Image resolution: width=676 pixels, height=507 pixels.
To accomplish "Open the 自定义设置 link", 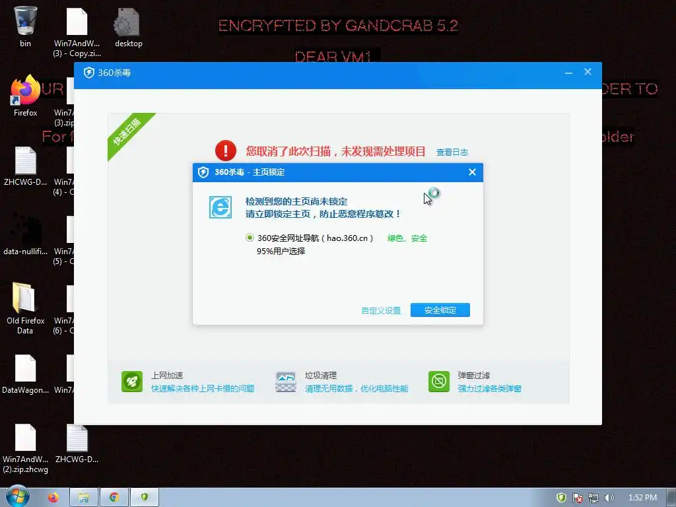I will tap(381, 310).
